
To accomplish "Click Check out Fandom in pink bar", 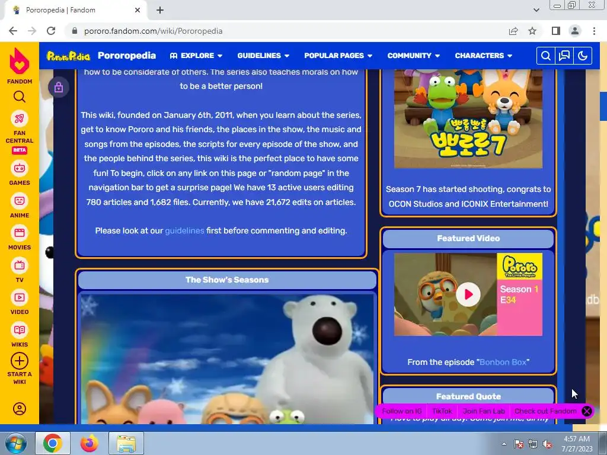I will 545,411.
